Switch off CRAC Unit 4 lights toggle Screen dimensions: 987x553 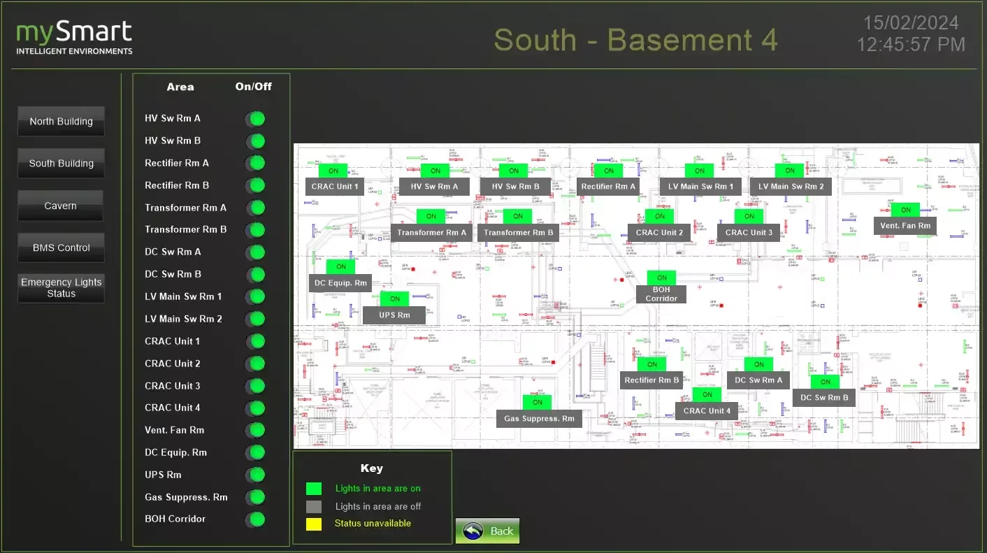256,408
